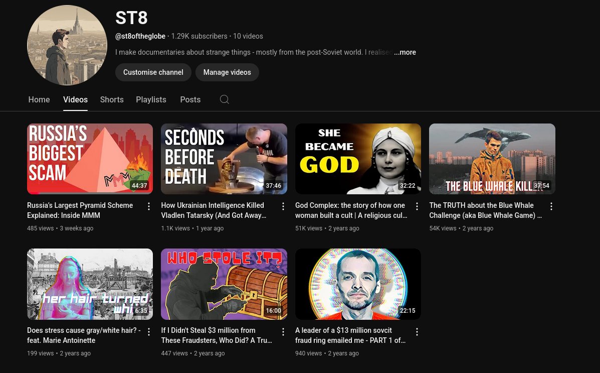Click the Manage videos button
Screen dimensions: 600x373
pyautogui.click(x=227, y=72)
